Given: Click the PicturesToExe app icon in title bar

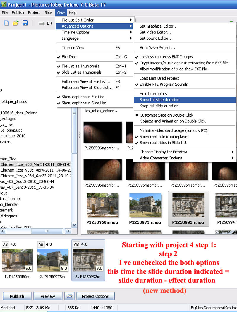Looking at the screenshot, I should 3,4.
